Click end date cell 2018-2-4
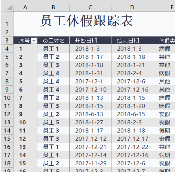Viewport: 175px width, 172px height. point(132,73)
